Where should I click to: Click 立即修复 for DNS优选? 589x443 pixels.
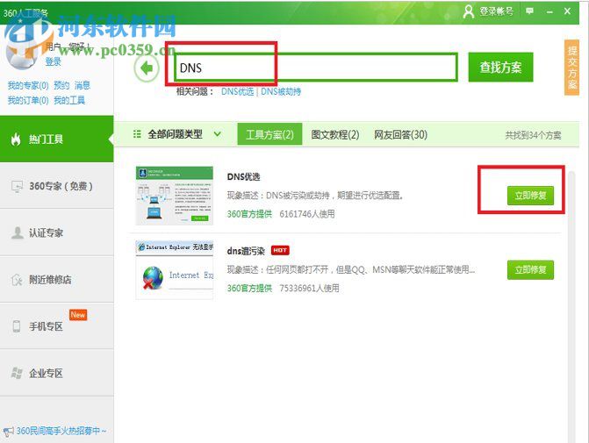pyautogui.click(x=530, y=196)
